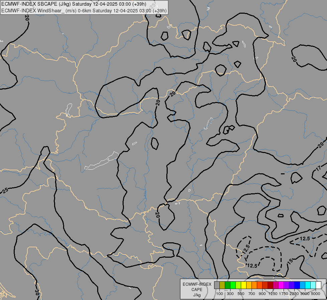Click the legend label 100
This screenshot has width=327, height=300.
click(219, 294)
